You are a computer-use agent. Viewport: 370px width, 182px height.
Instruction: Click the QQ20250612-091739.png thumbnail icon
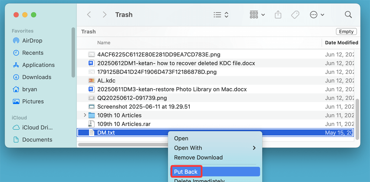pyautogui.click(x=91, y=98)
